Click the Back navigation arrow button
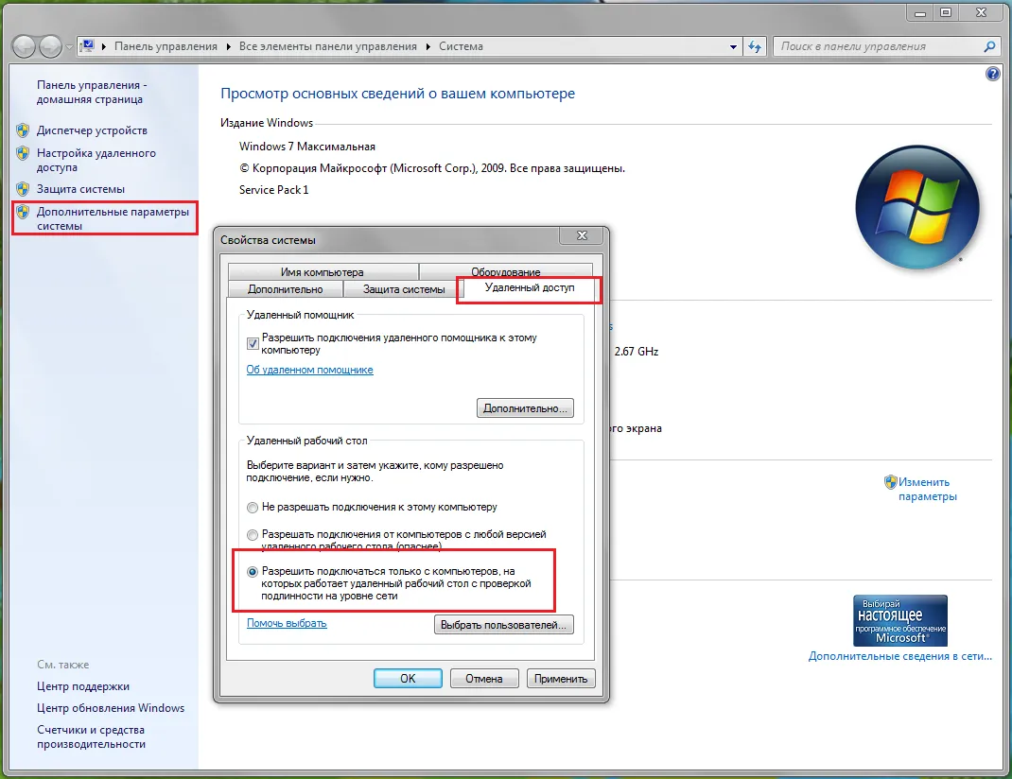 point(24,46)
